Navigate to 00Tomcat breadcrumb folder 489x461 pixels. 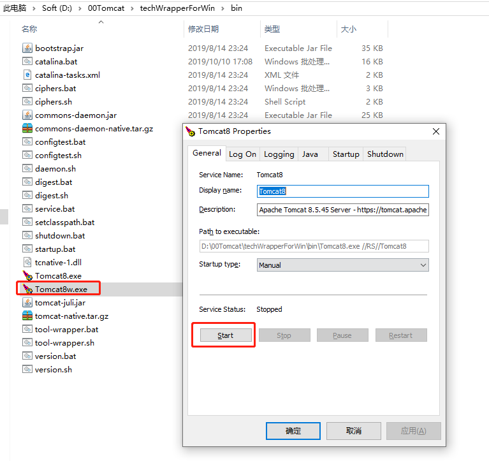(x=106, y=8)
